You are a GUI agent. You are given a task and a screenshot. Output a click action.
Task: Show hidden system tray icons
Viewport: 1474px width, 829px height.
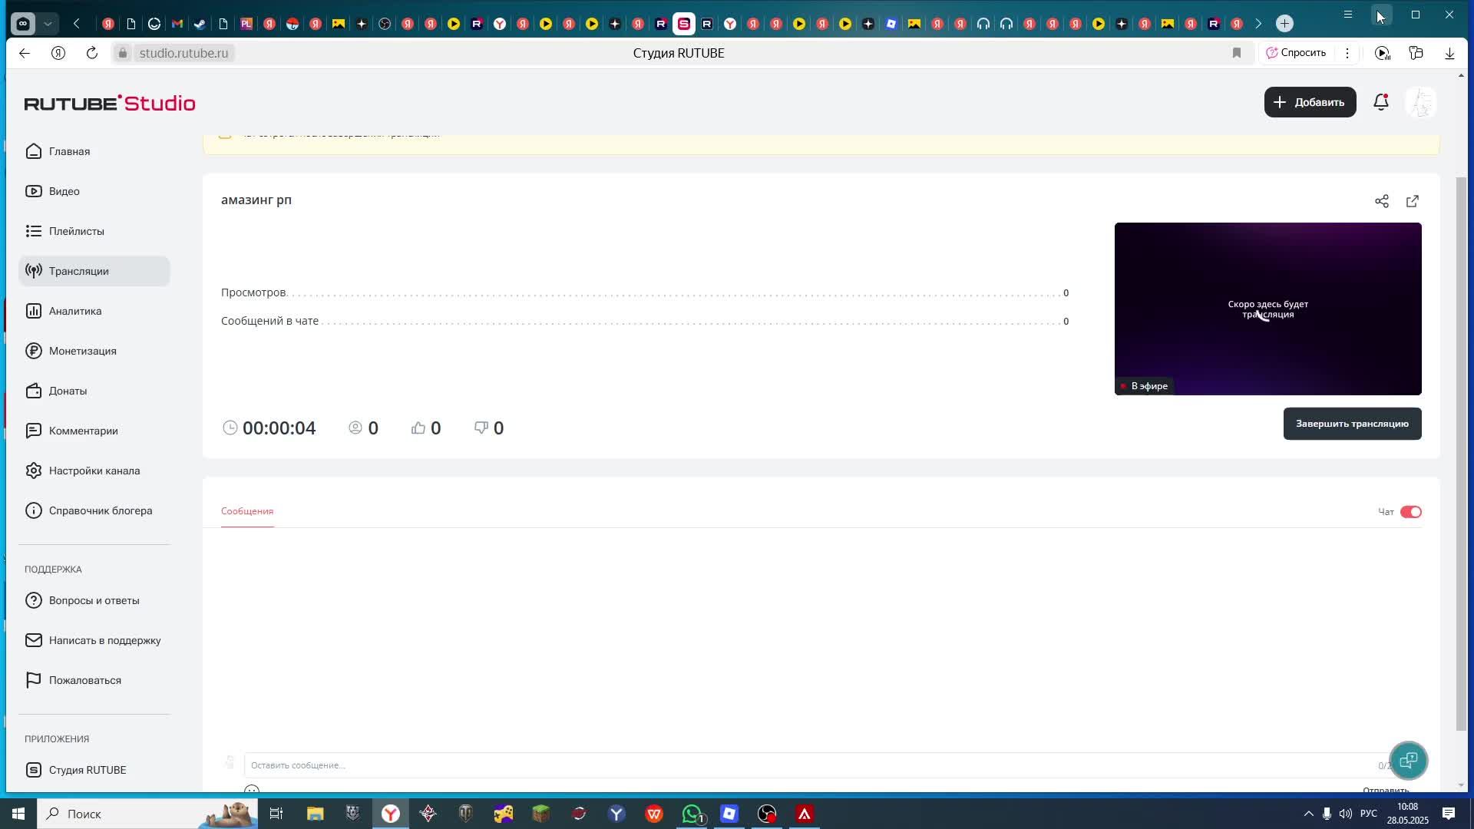click(1309, 814)
